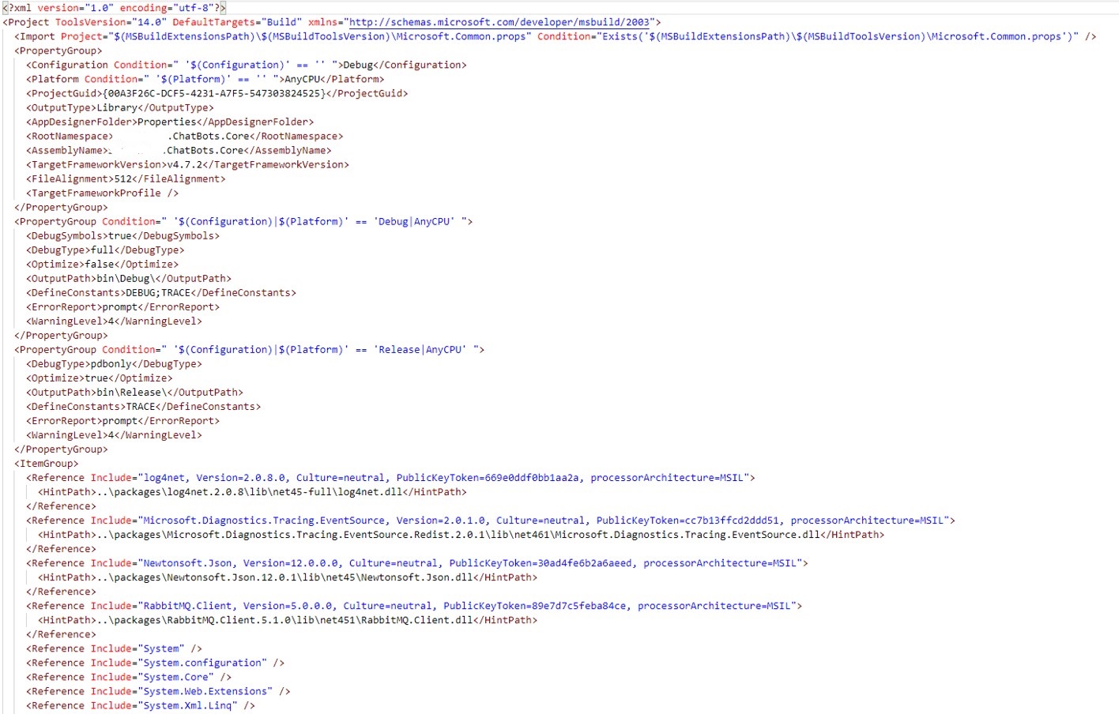Click the bin\Release\ OutputPath value
The width and height of the screenshot is (1119, 714).
[x=132, y=392]
